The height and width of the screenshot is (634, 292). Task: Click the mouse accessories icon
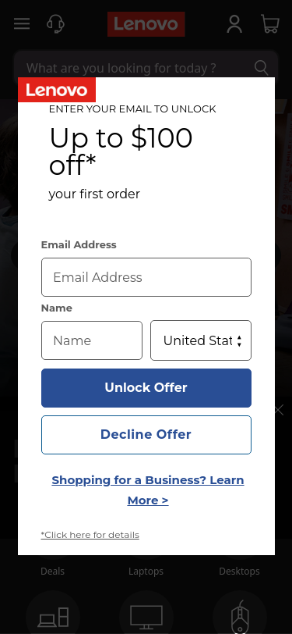(240, 617)
